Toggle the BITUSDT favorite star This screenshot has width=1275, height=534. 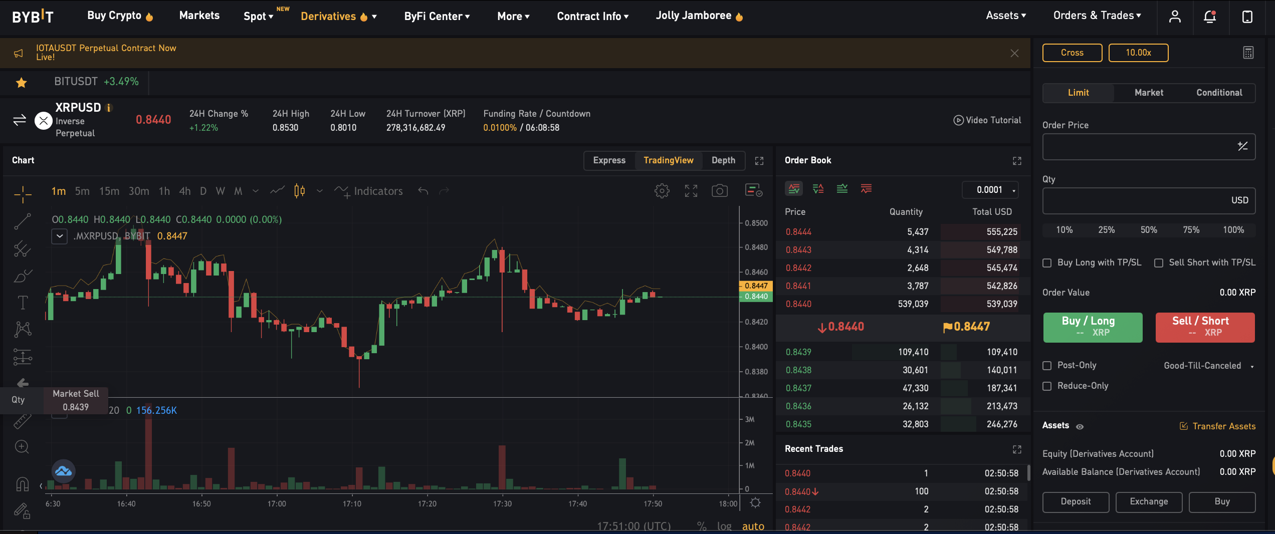pyautogui.click(x=21, y=82)
